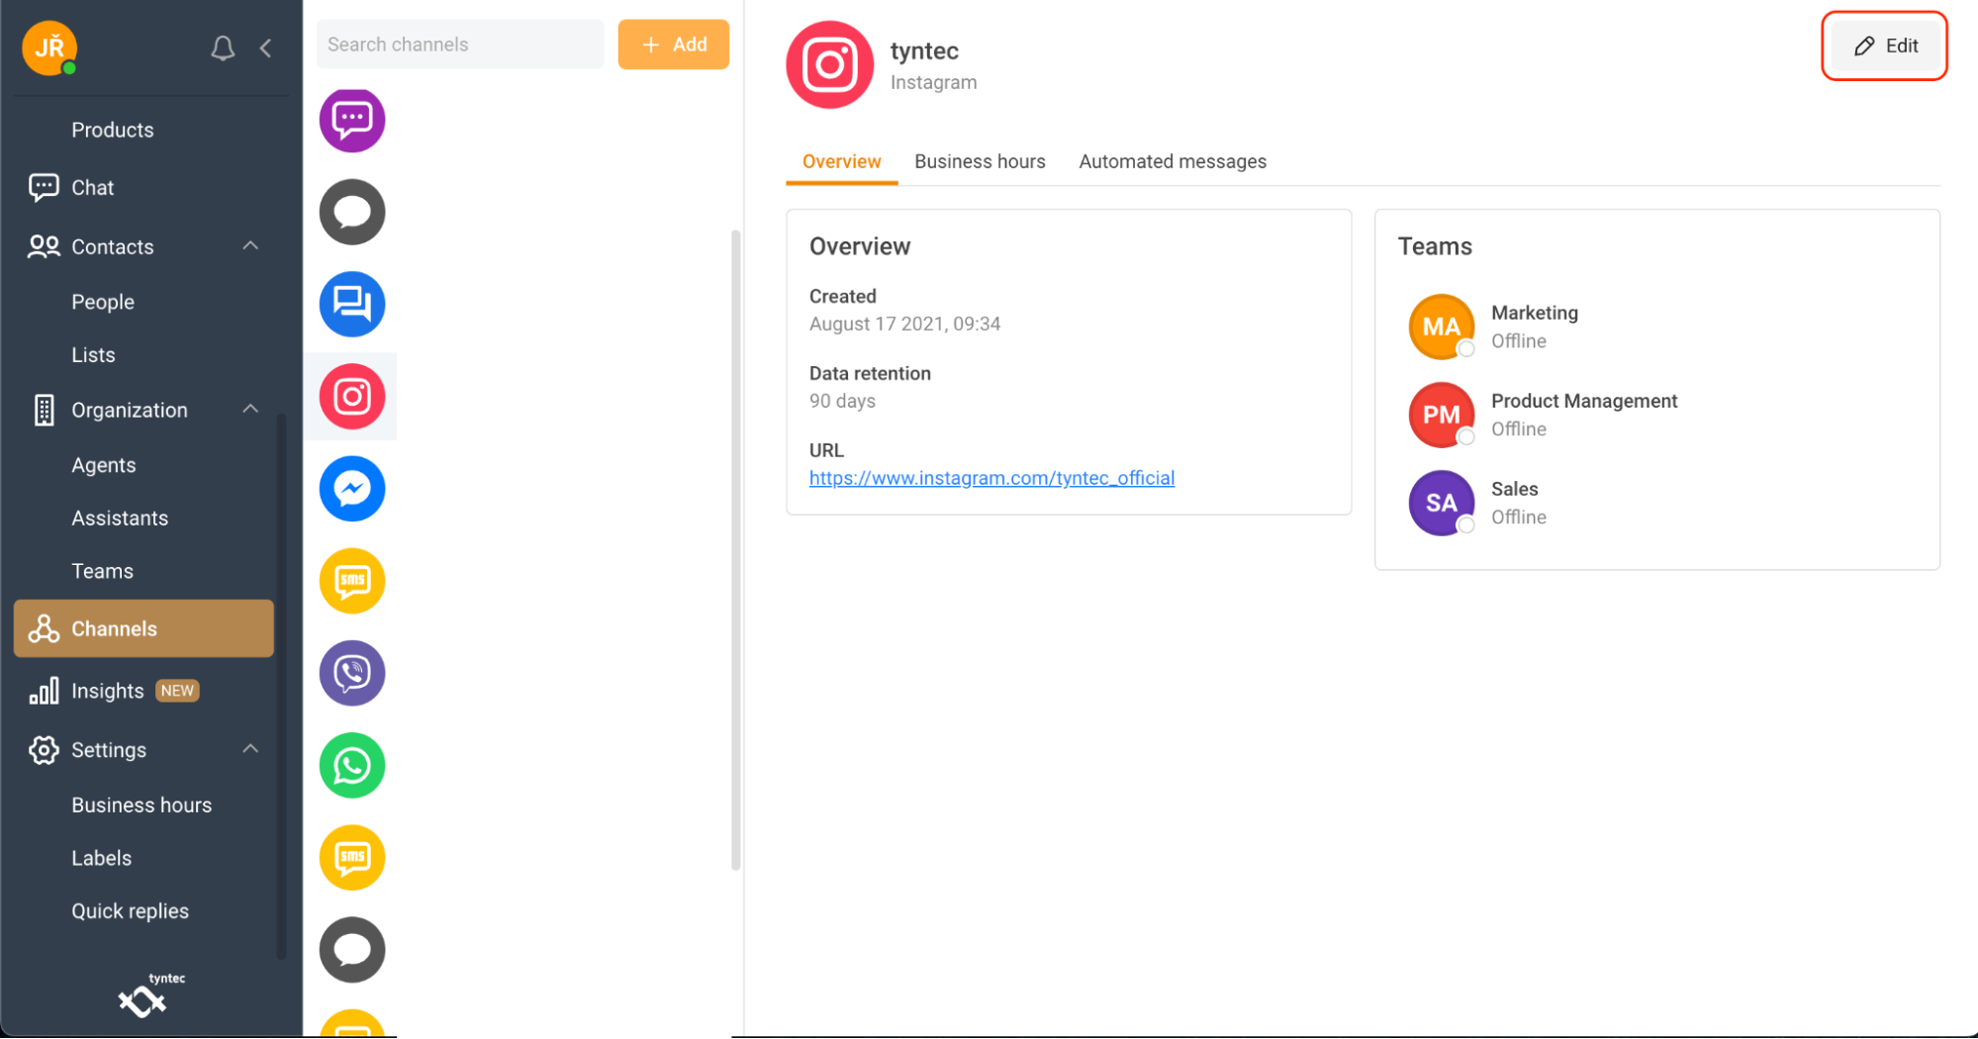The height and width of the screenshot is (1039, 1978).
Task: Open Agents under Organization
Action: [x=104, y=465]
